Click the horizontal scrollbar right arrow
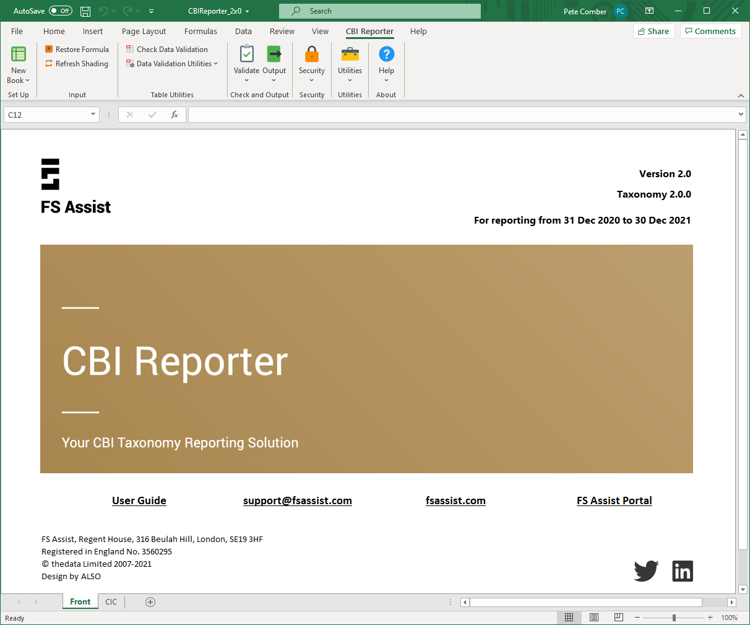Viewport: 750px width, 625px height. [731, 602]
